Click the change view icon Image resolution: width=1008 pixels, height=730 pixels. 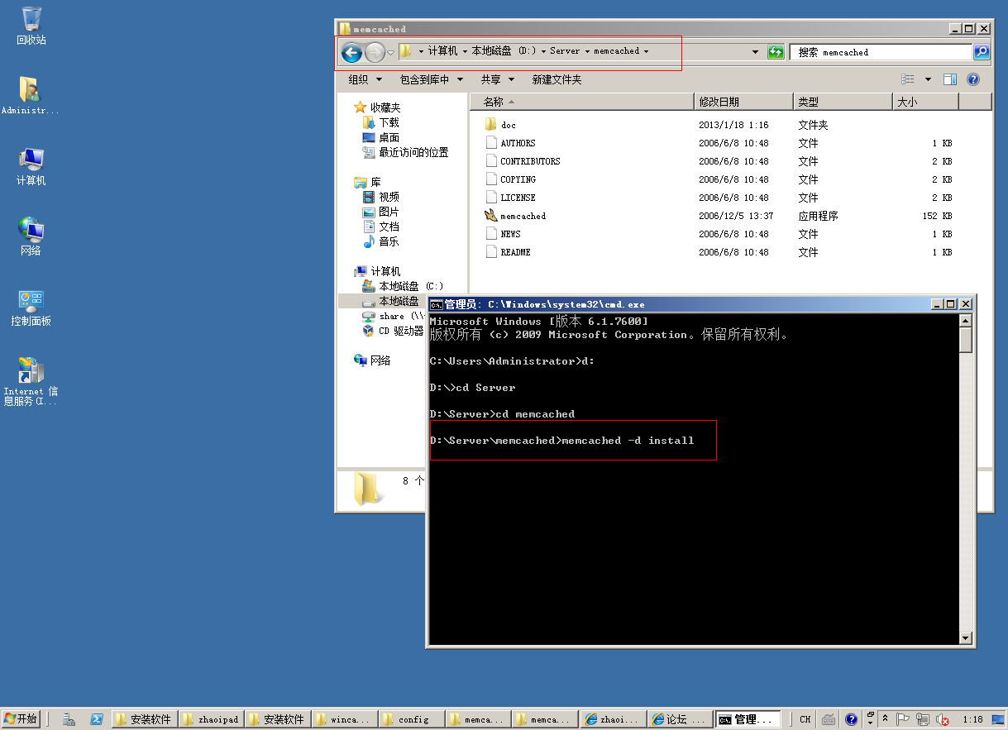point(908,79)
